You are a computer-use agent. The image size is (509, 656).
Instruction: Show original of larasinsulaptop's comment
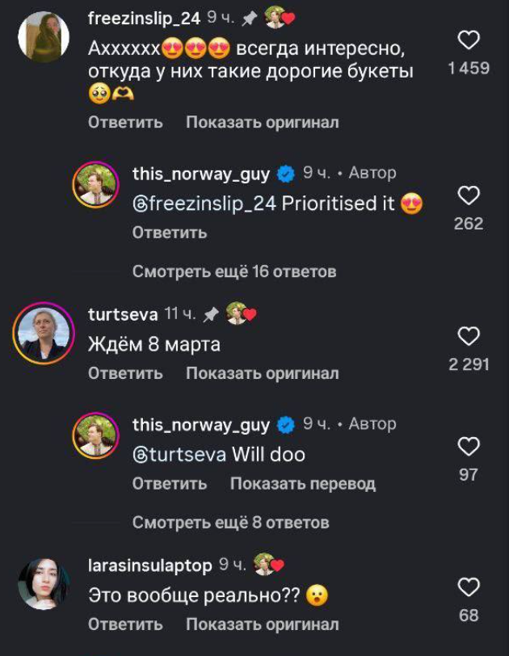click(262, 624)
